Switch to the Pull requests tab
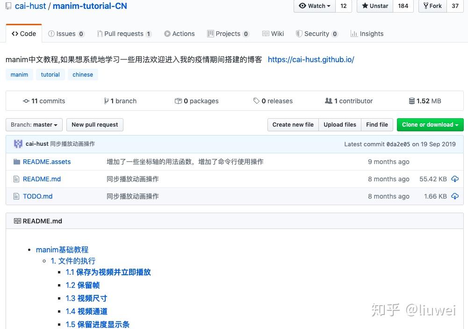468x329 pixels. point(124,34)
